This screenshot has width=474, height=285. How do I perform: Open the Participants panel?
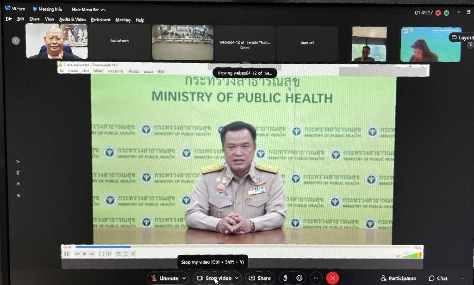click(398, 278)
